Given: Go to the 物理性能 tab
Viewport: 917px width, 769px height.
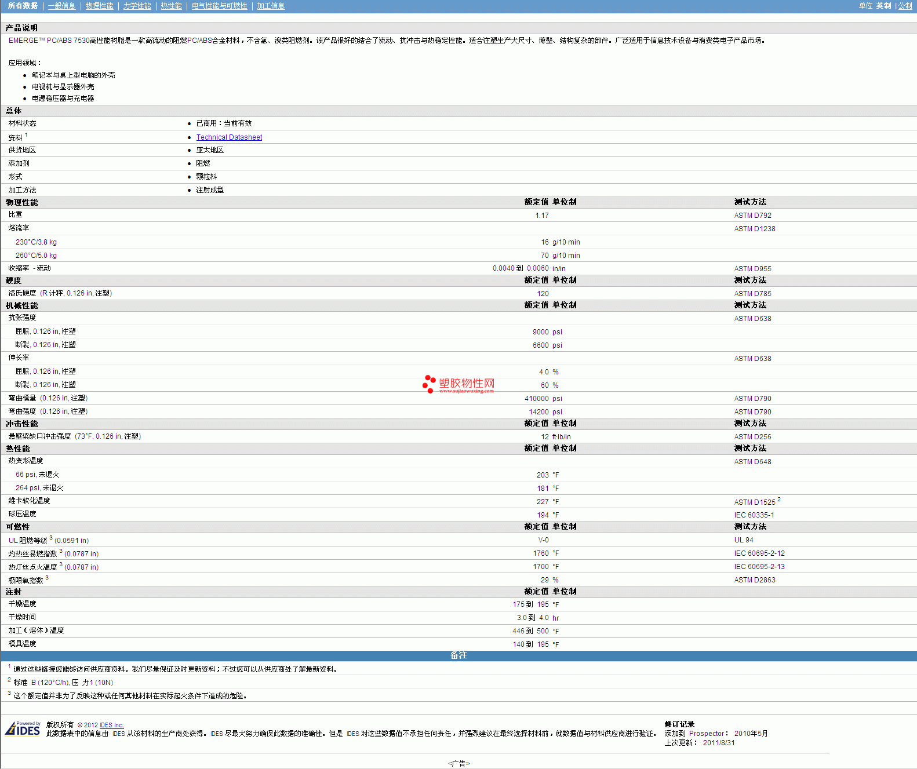Looking at the screenshot, I should (99, 6).
